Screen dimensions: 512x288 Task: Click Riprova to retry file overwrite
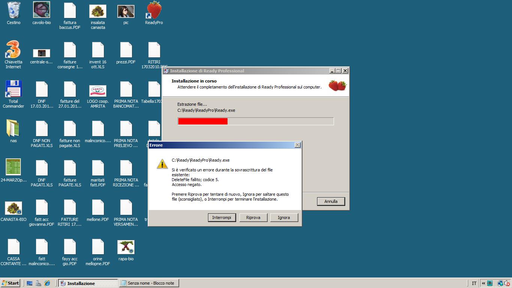coord(253,217)
